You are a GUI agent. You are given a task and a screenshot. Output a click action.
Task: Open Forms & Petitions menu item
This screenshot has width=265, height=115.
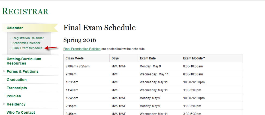click(x=23, y=72)
